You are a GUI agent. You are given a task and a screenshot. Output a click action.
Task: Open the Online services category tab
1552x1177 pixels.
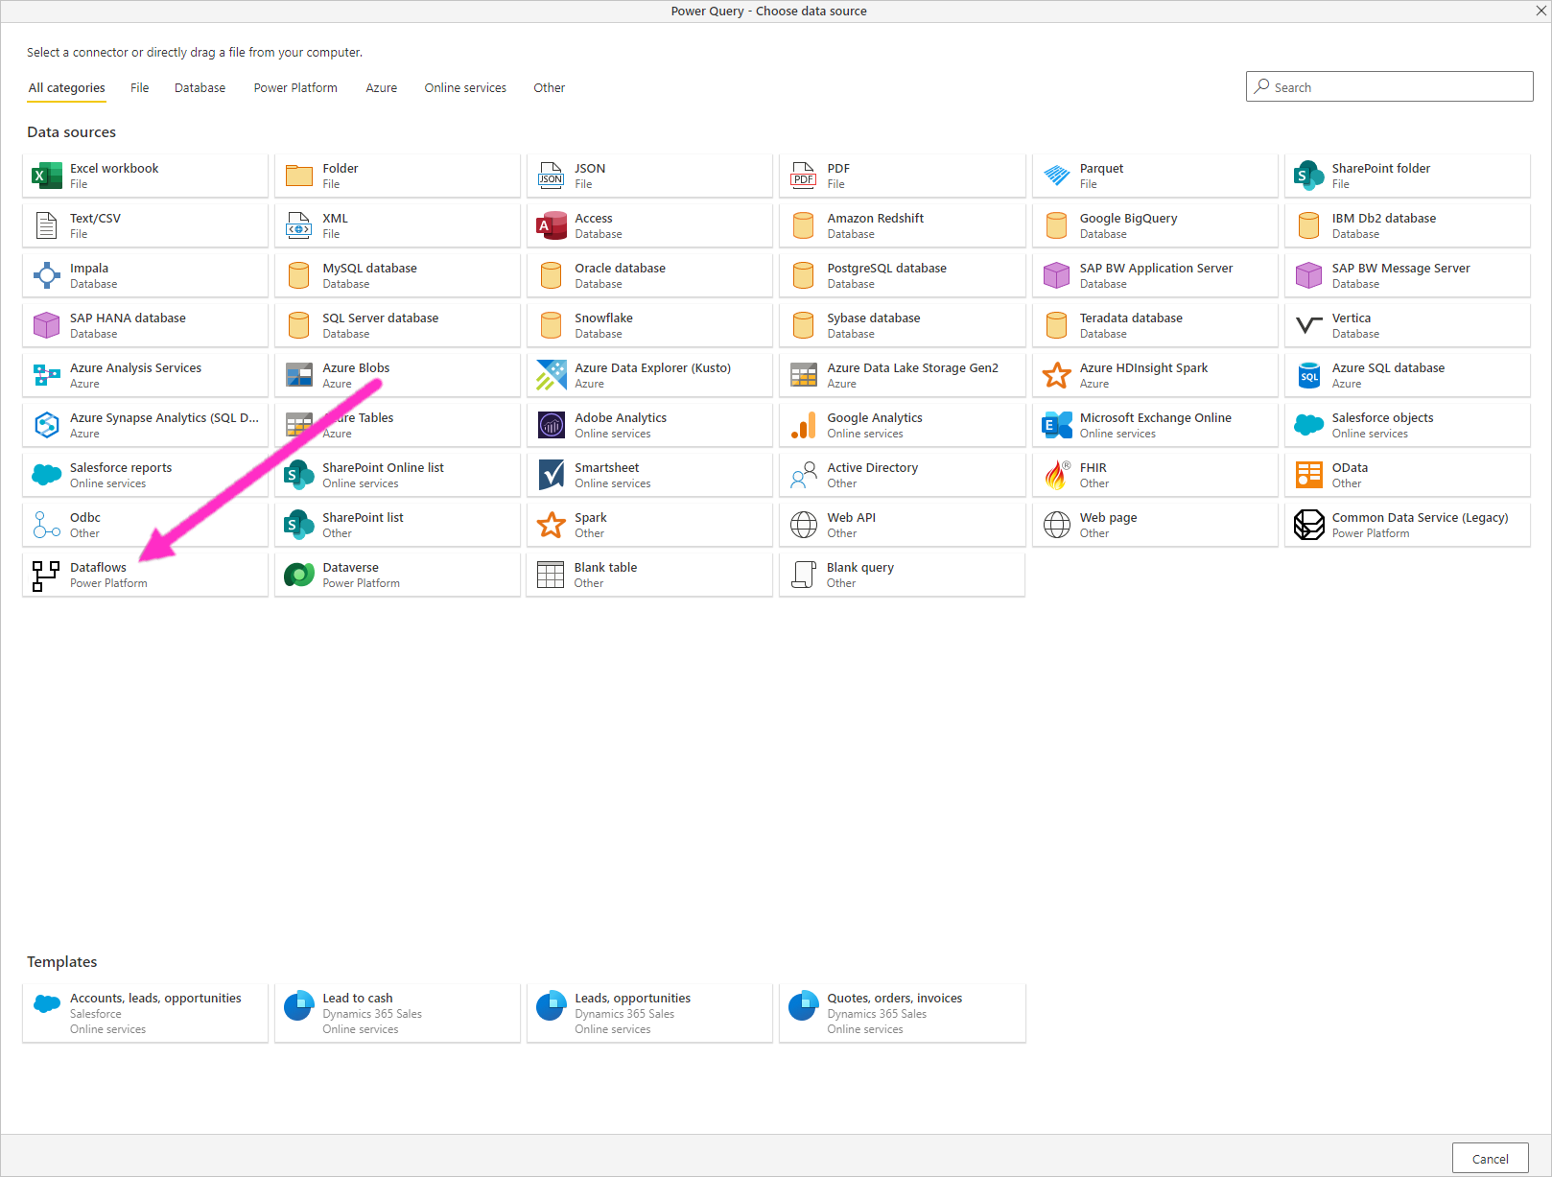point(465,88)
